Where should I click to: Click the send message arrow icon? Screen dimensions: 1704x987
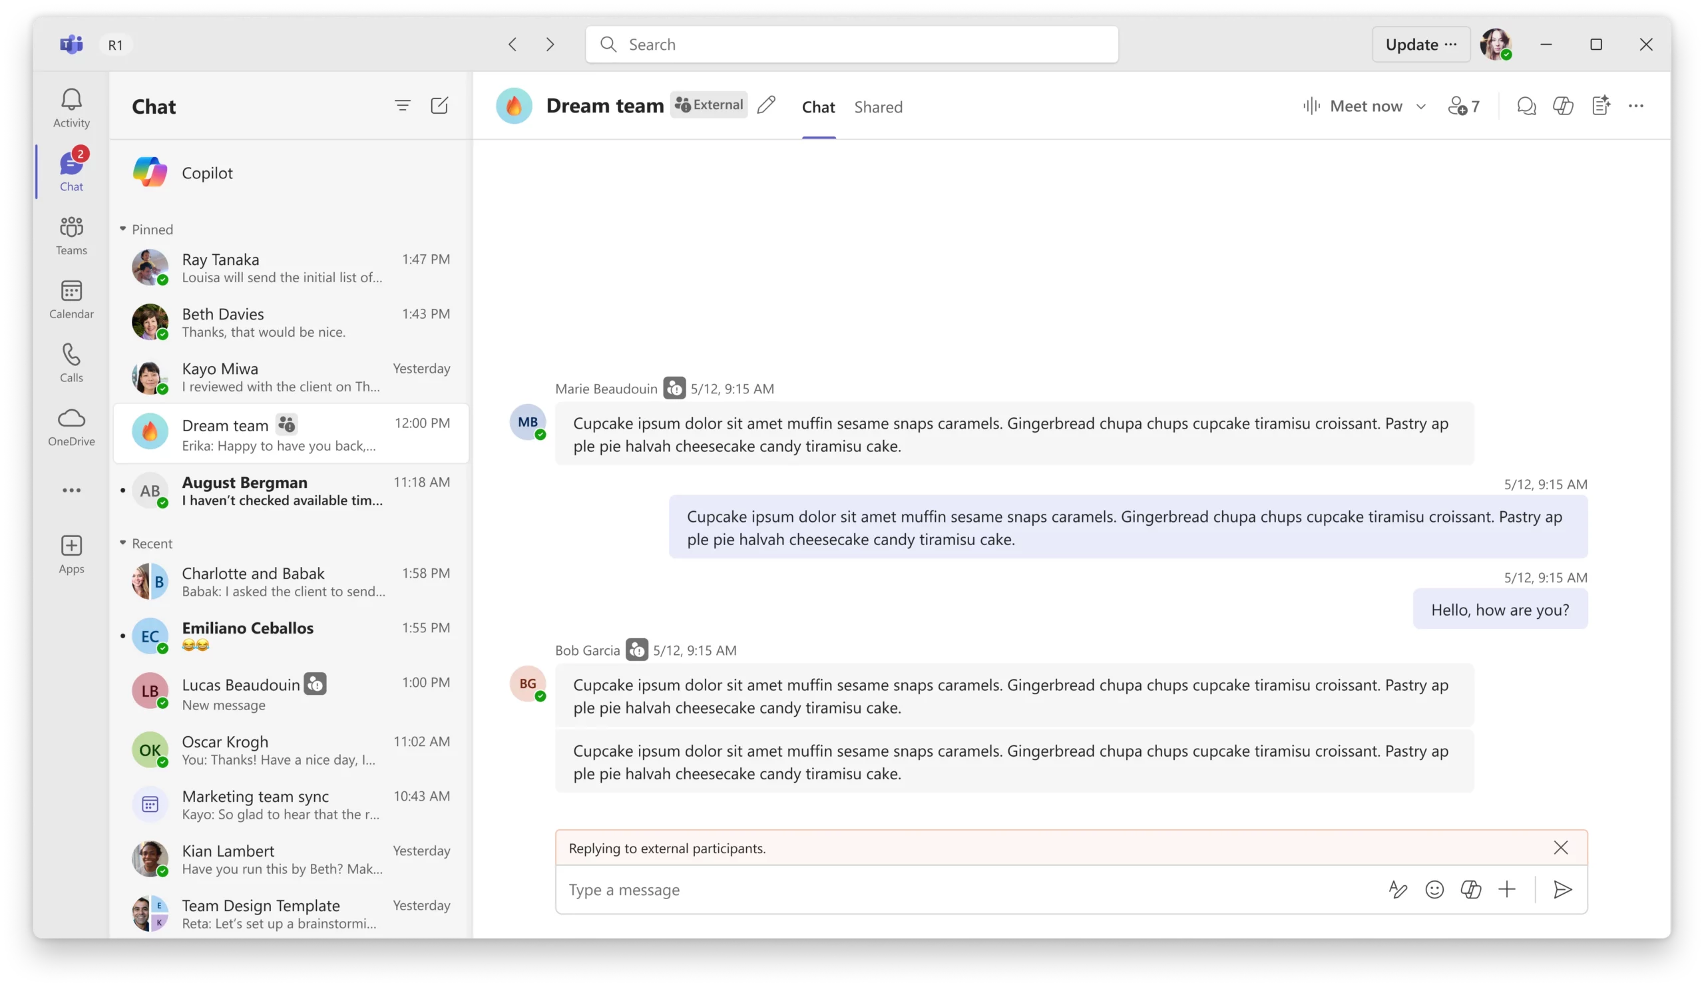coord(1562,890)
